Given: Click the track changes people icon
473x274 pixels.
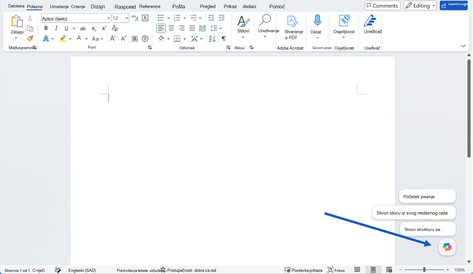Looking at the screenshot, I should tap(58, 270).
